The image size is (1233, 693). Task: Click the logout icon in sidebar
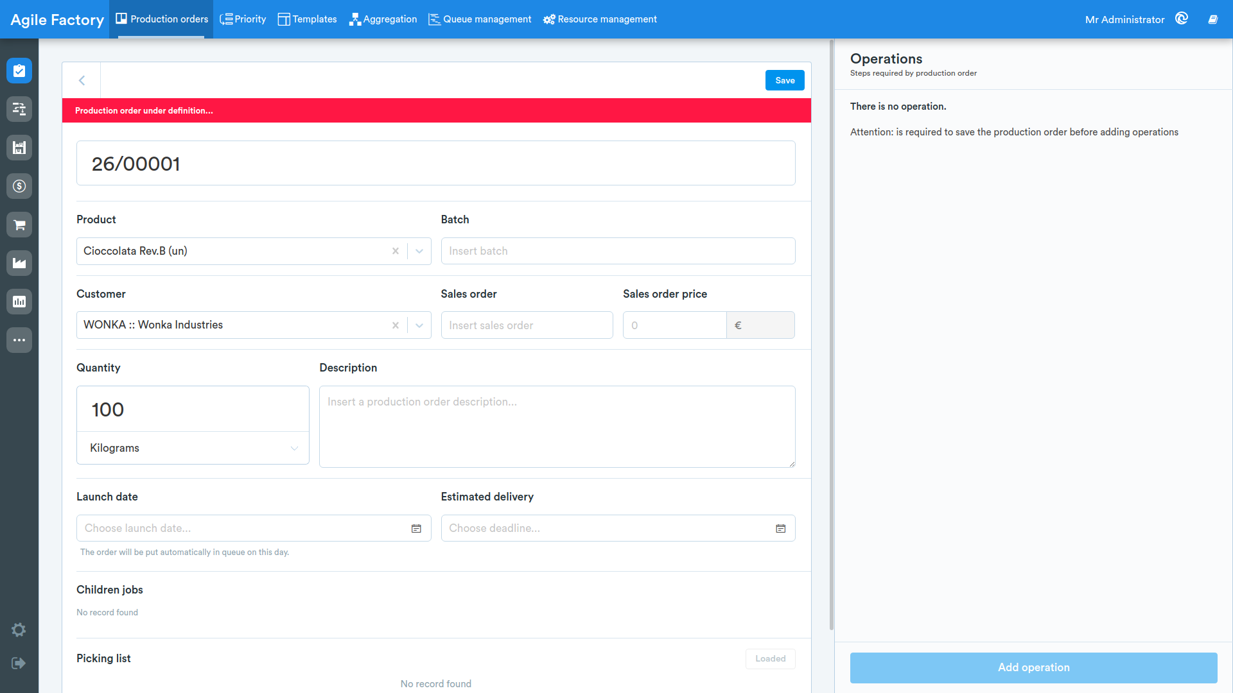(19, 663)
